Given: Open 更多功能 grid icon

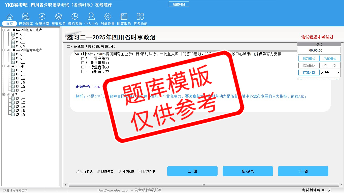Looking at the screenshot, I should [140, 17].
